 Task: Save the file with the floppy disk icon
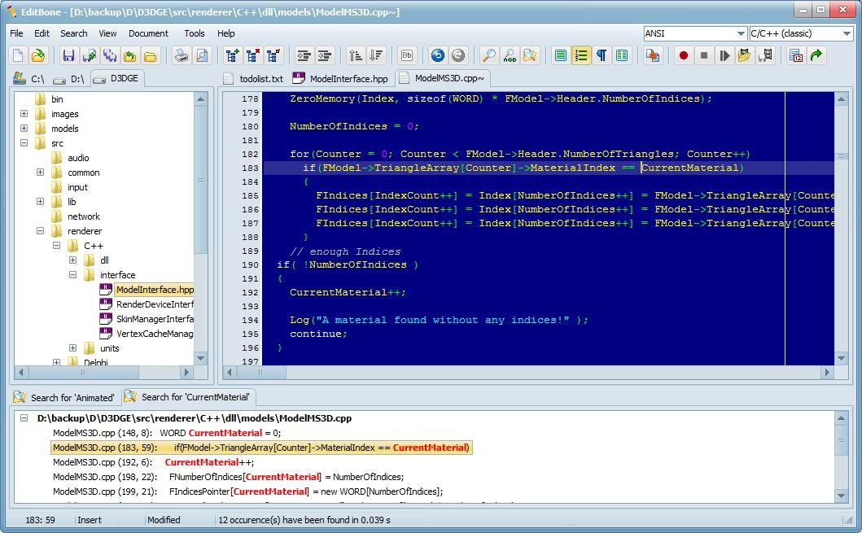point(68,55)
